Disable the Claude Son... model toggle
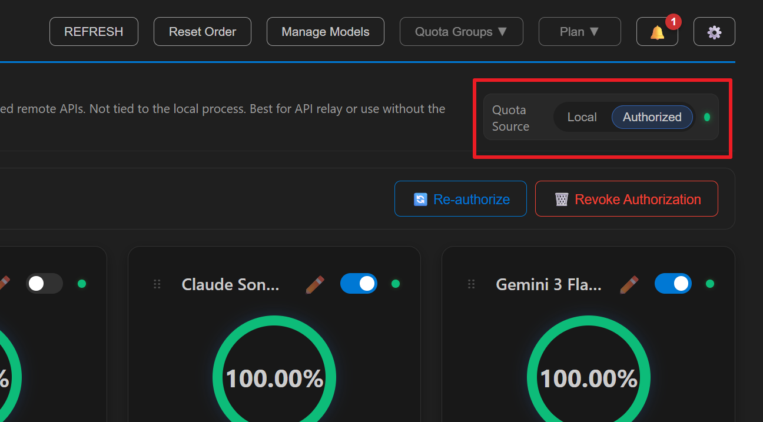This screenshot has width=763, height=422. pos(359,284)
